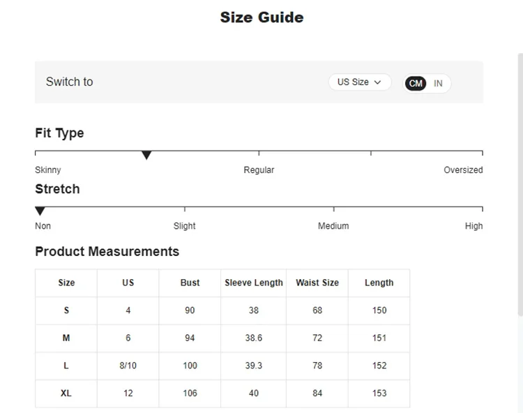Click the chevron arrow beside US Size
Viewport: 523px width, 413px height.
click(378, 82)
